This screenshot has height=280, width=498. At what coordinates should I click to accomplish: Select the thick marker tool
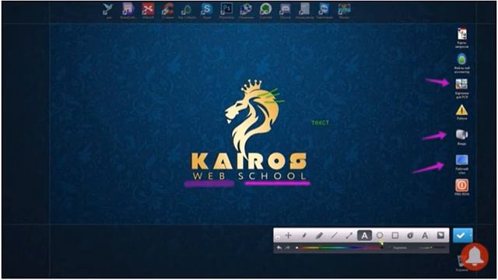319,236
